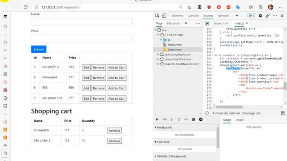The image size is (287, 161).
Task: Step over the next function call
Action: point(165,119)
